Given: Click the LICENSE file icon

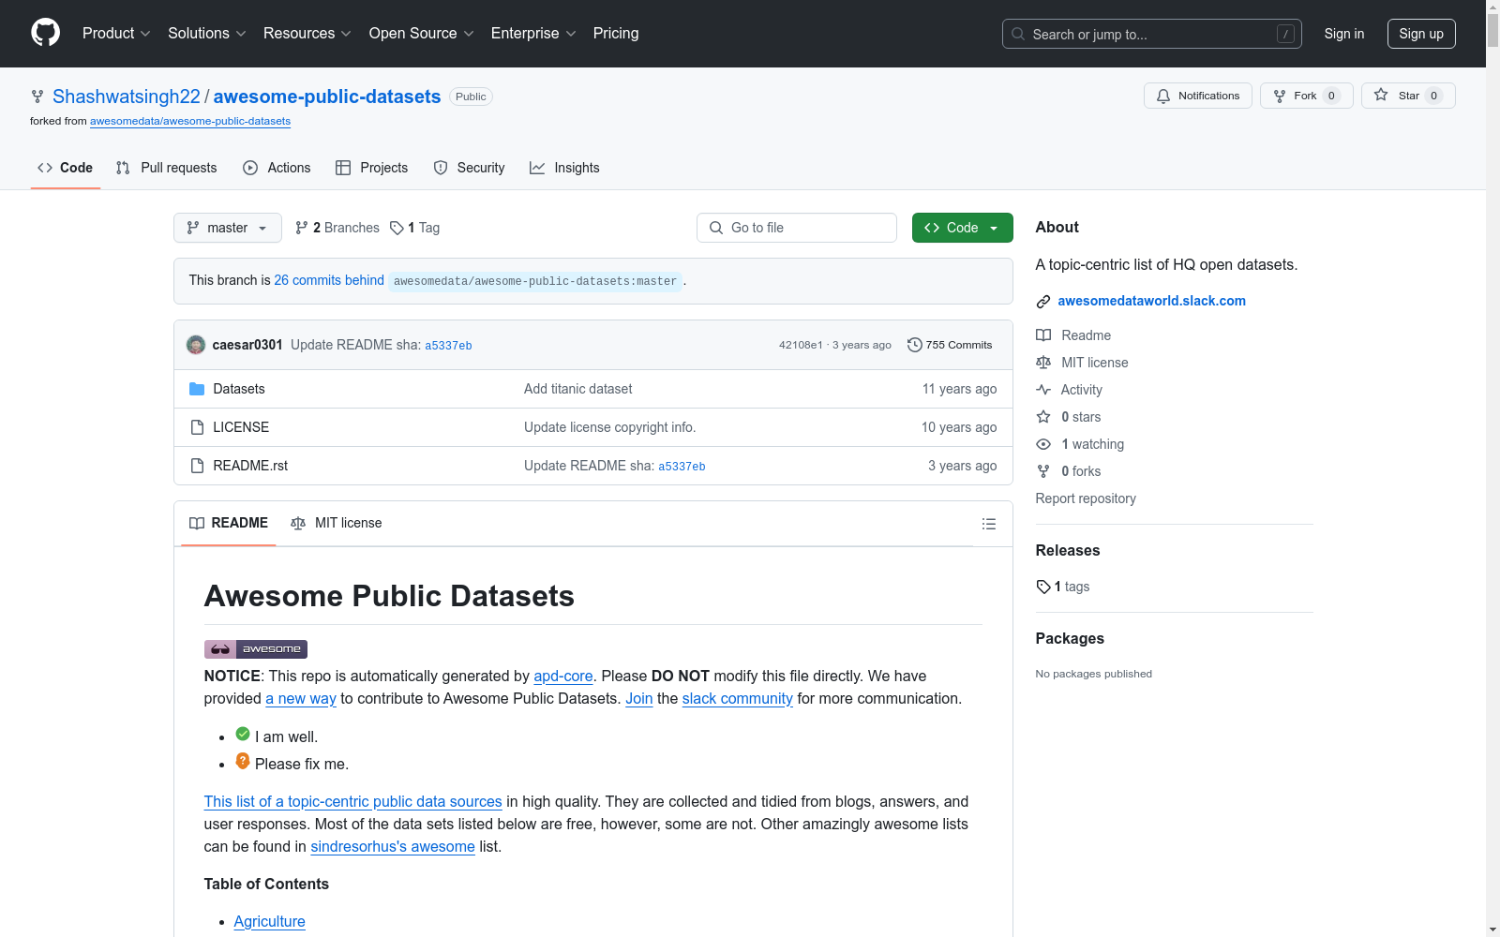Looking at the screenshot, I should click(197, 427).
